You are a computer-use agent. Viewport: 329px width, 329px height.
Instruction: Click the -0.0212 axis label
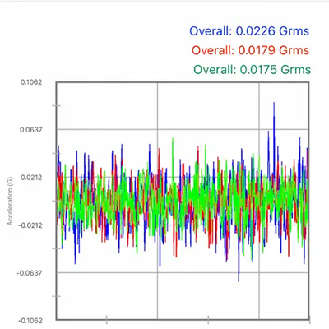(30, 225)
